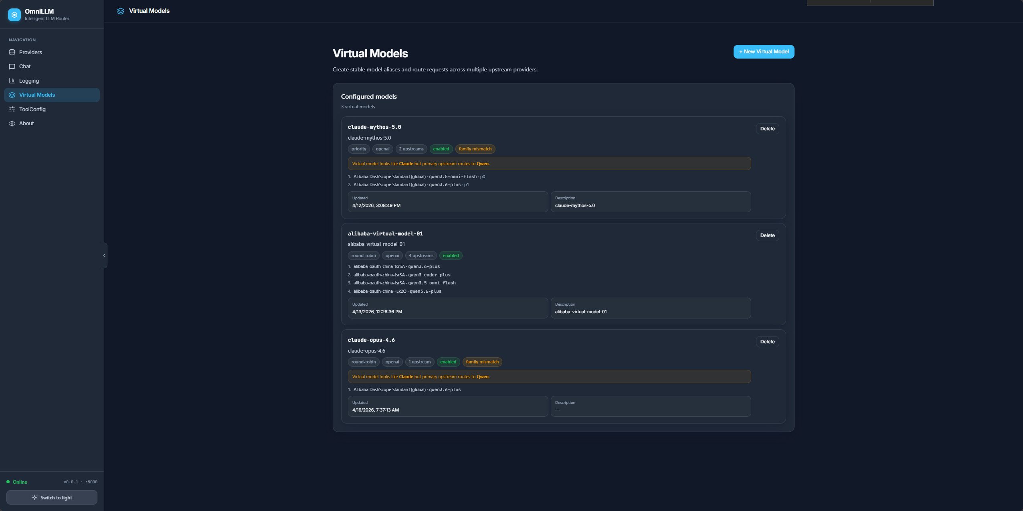The width and height of the screenshot is (1023, 511).
Task: Click the enabled badge on alibaba-virtual-model-01
Action: pyautogui.click(x=451, y=255)
